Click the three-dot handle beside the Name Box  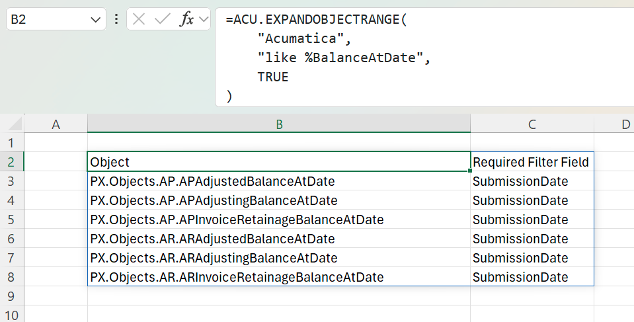pyautogui.click(x=116, y=19)
